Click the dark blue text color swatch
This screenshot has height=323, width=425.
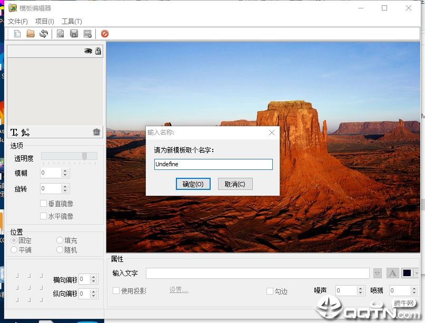407,273
